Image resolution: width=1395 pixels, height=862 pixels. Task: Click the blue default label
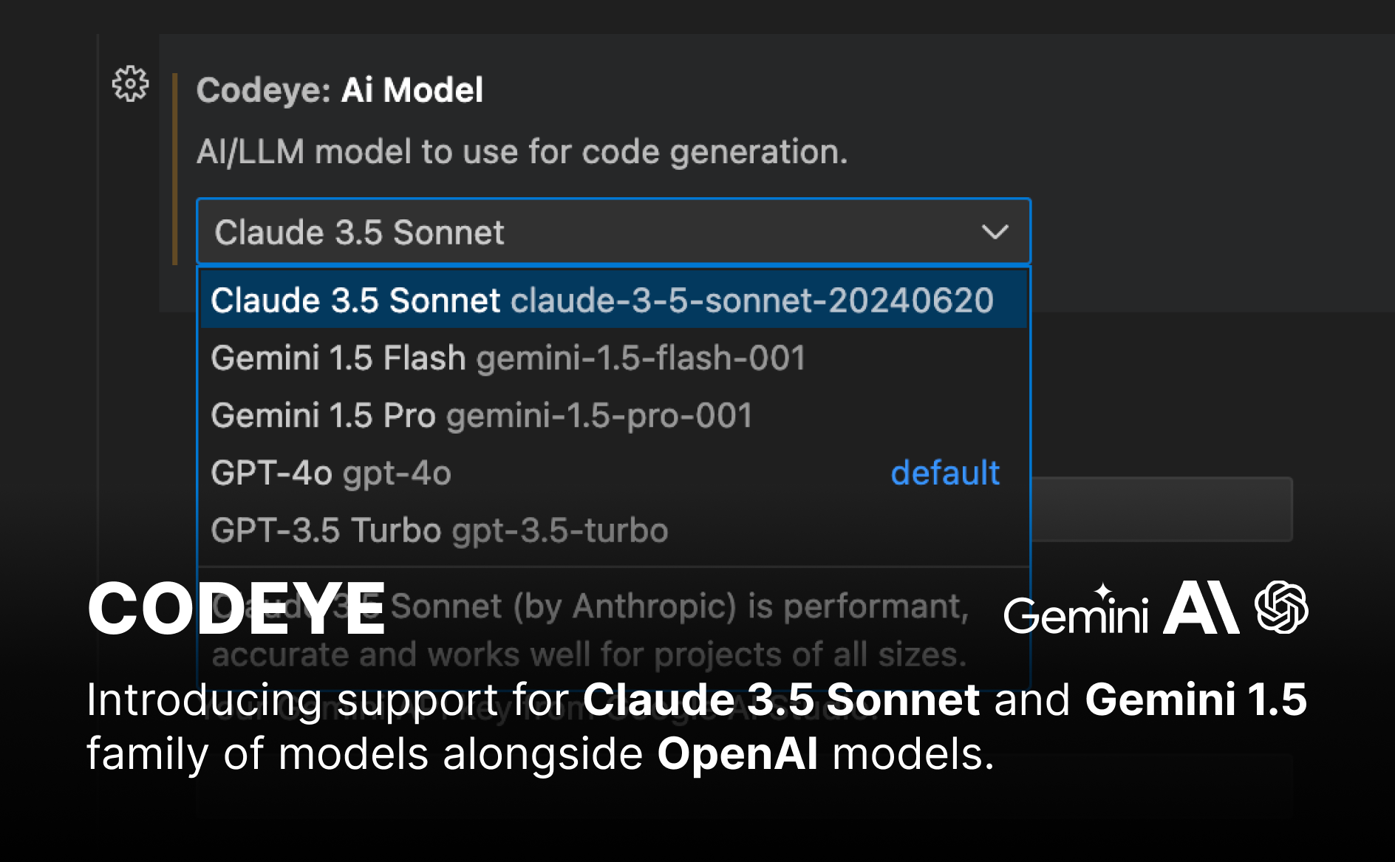pyautogui.click(x=944, y=473)
